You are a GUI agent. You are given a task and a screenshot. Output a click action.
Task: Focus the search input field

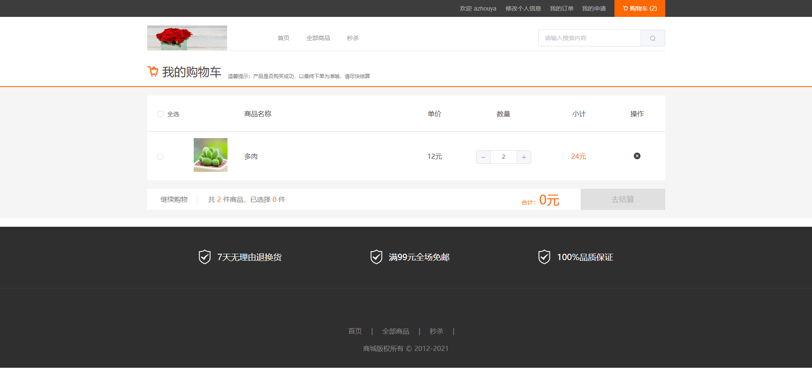[590, 38]
